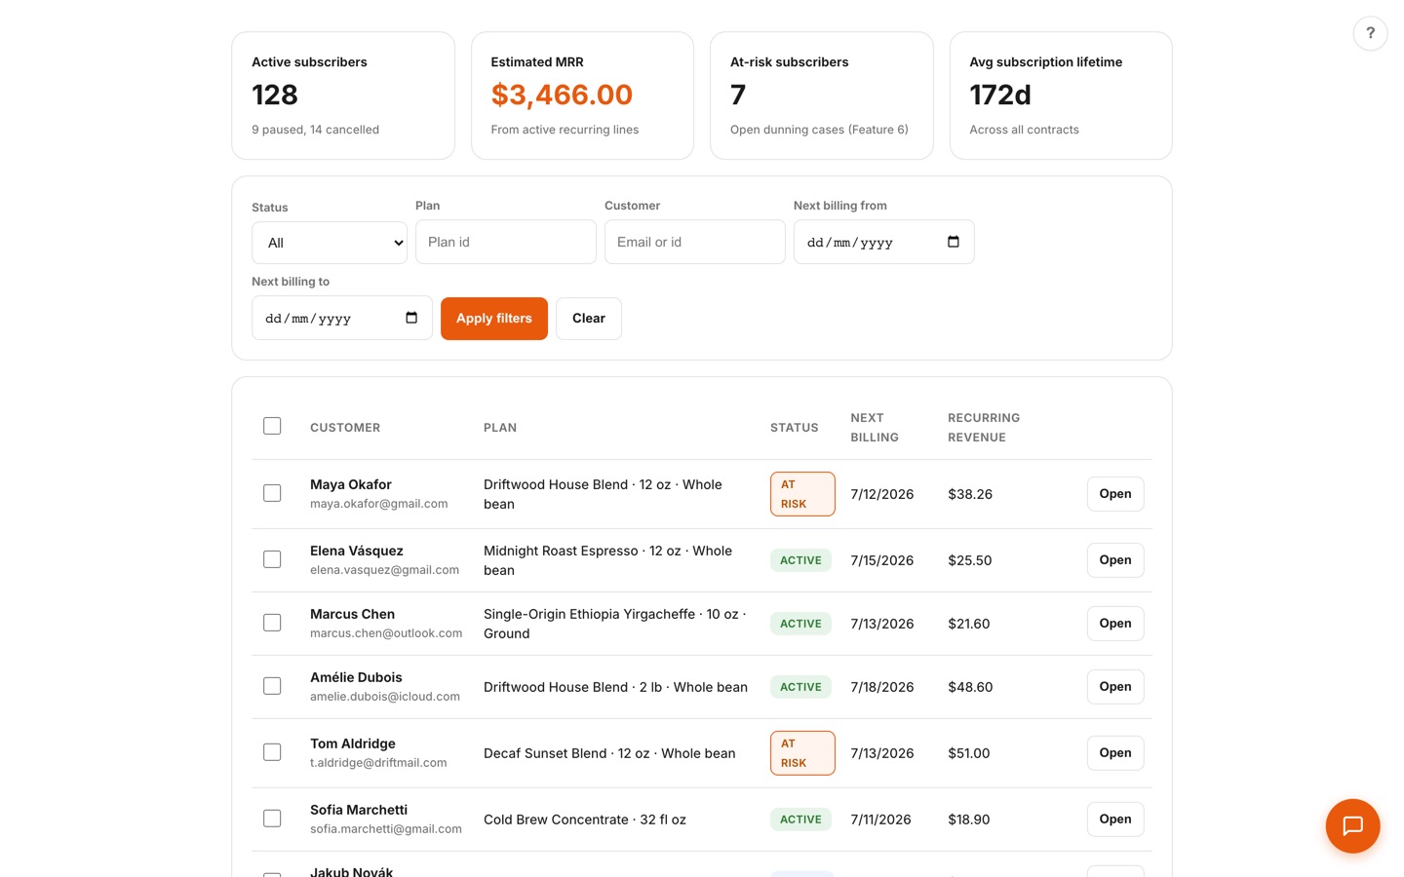Expand the Status filter dropdown

point(330,243)
